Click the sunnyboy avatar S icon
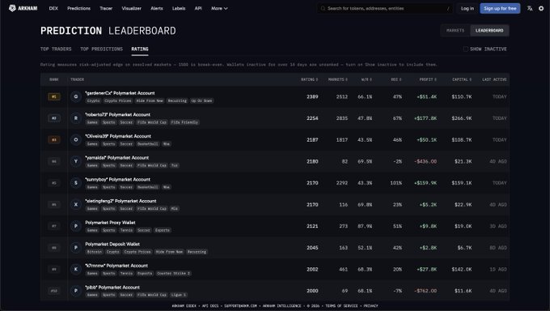 coord(76,183)
